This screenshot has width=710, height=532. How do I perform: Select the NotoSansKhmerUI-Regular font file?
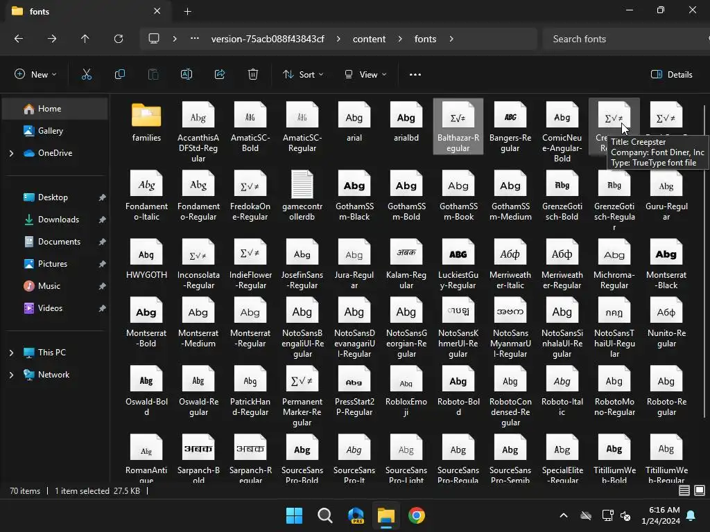(x=458, y=328)
